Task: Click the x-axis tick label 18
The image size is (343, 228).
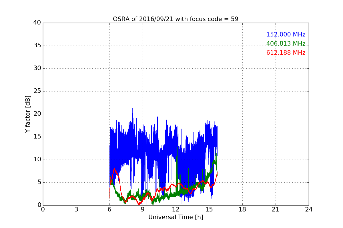Action: coord(242,209)
